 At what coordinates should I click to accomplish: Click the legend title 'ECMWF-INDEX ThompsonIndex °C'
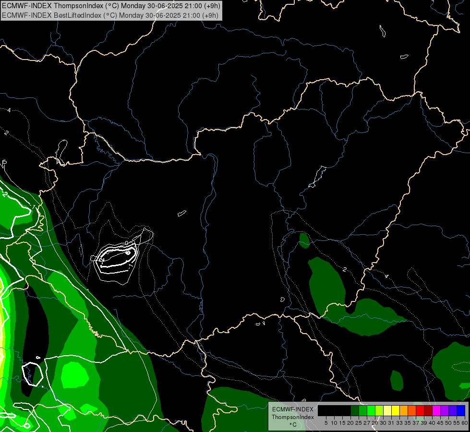(292, 417)
